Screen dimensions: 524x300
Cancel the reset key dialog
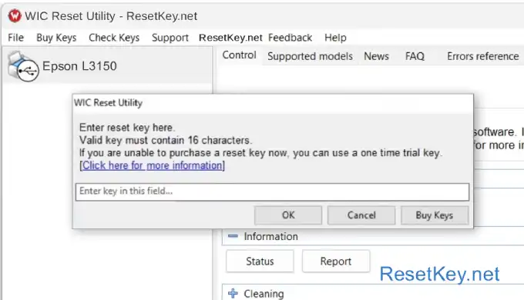[x=361, y=215]
